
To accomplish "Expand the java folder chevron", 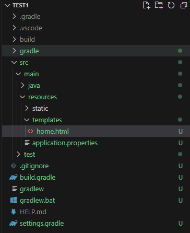I will point(22,85).
